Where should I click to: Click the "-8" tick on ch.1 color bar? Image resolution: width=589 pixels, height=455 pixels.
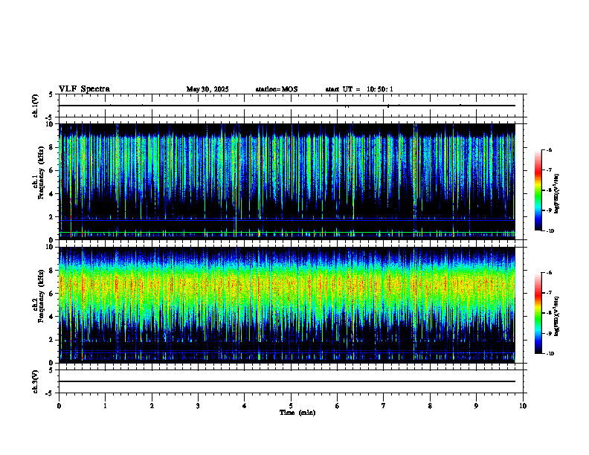pos(550,190)
